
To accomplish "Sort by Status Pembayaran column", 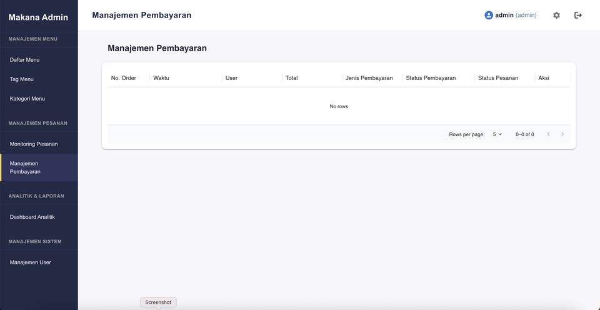I will tap(431, 78).
